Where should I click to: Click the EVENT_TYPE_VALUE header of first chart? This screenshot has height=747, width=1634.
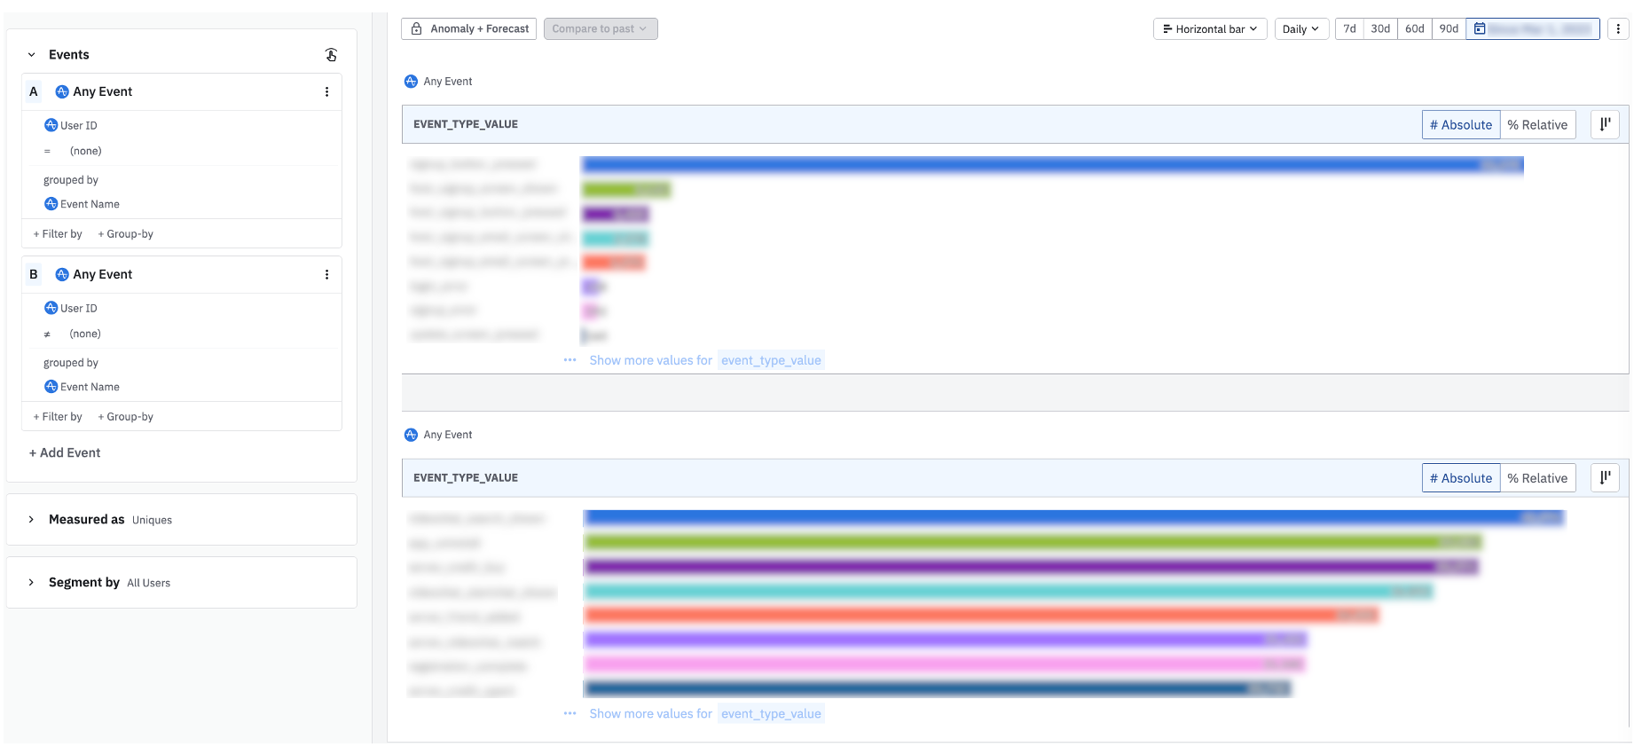466,125
